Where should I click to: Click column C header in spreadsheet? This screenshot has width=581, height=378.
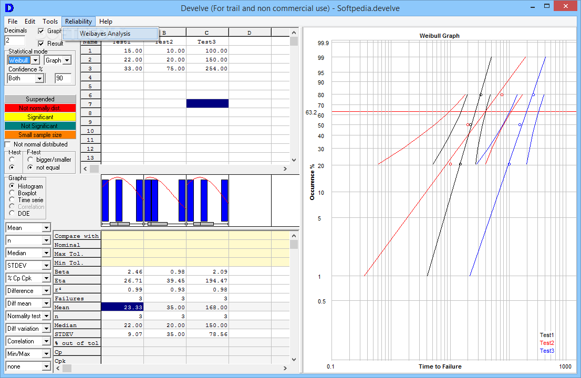pos(207,33)
